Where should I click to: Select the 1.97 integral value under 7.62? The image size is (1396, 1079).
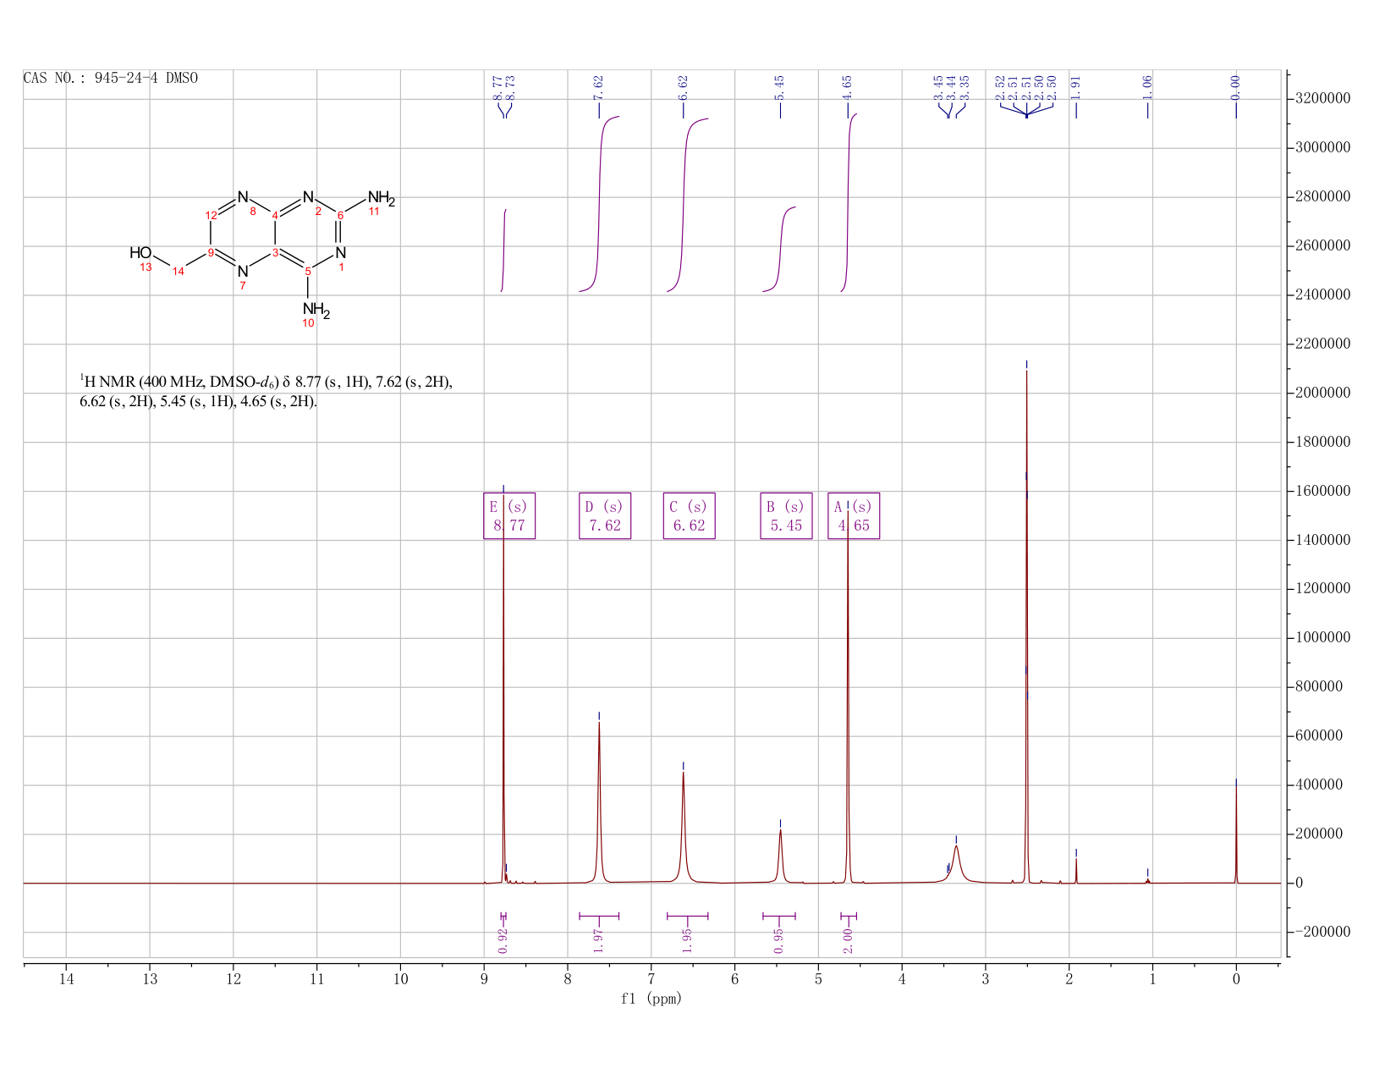click(x=598, y=940)
